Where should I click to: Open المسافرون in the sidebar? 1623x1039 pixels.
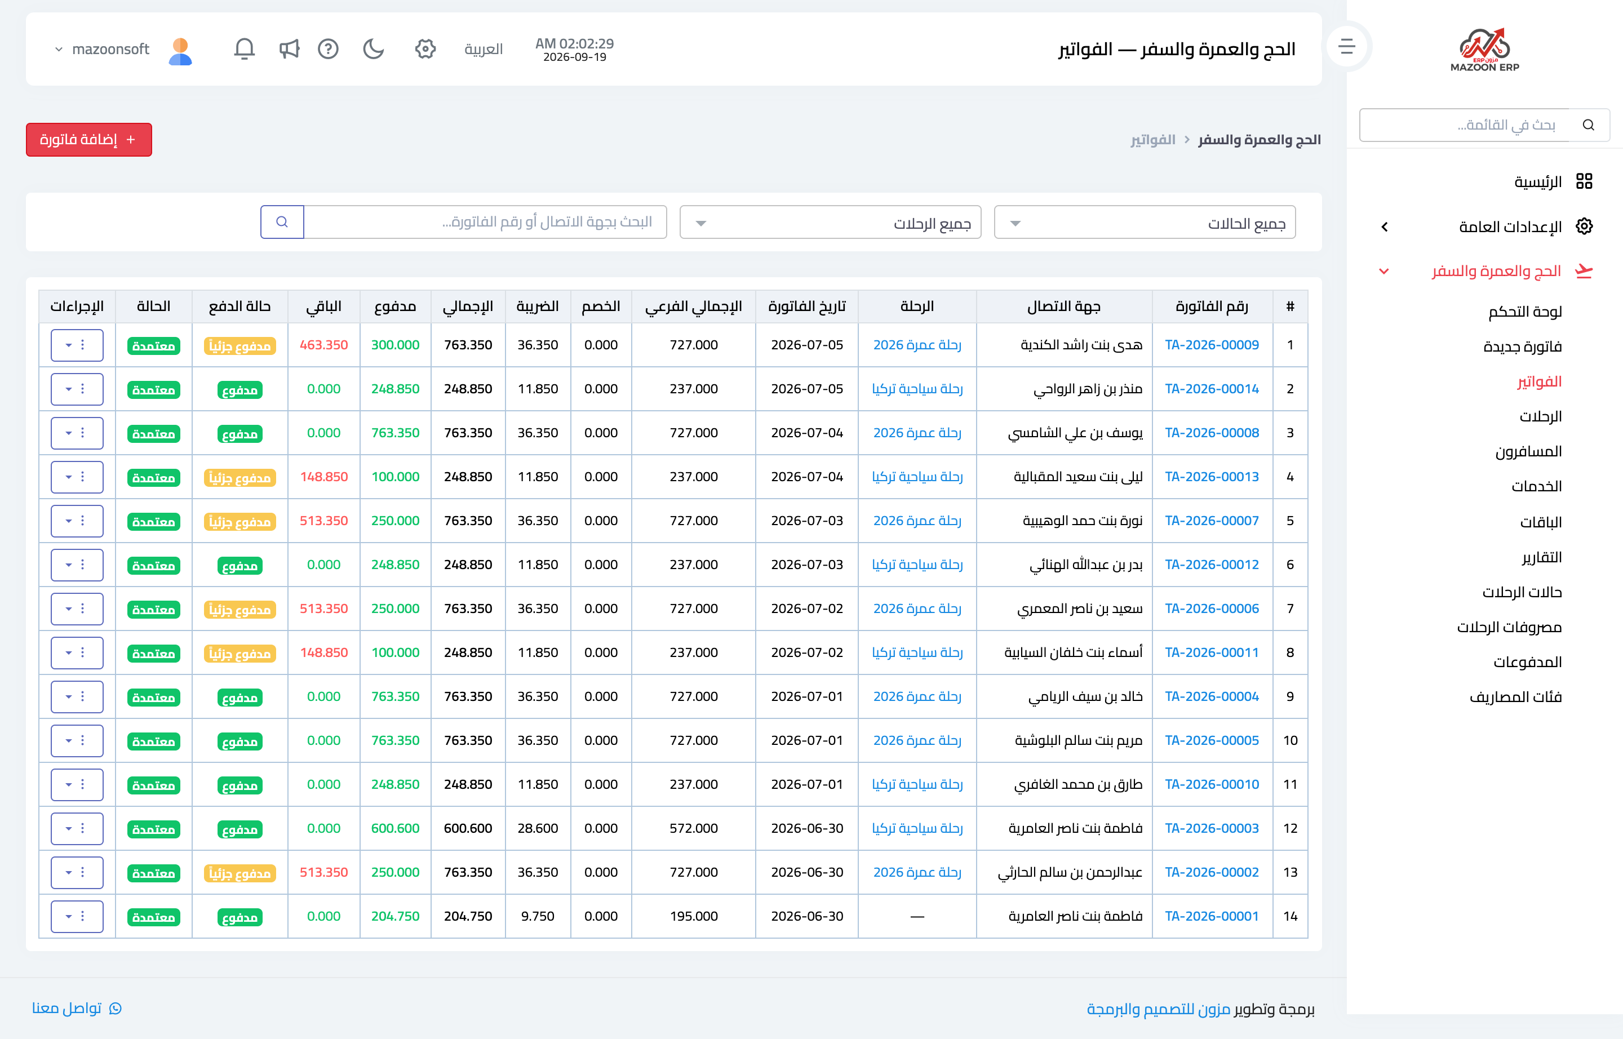coord(1528,451)
